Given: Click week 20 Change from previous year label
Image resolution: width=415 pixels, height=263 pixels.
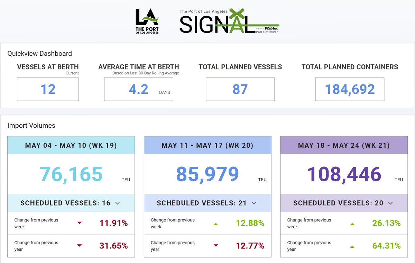Looking at the screenshot, I should pos(173,246).
